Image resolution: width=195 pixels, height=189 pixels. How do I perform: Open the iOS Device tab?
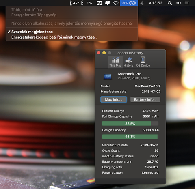coord(143,62)
